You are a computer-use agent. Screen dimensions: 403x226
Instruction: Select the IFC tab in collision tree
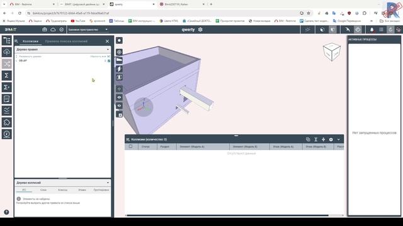(x=24, y=190)
